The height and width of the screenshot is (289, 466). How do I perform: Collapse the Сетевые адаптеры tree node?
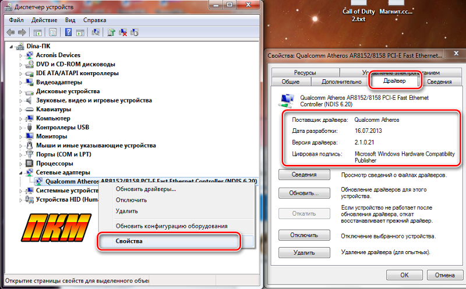[22, 172]
